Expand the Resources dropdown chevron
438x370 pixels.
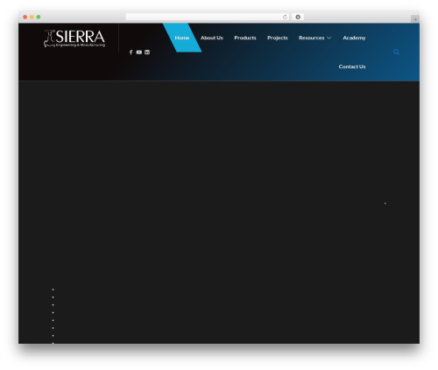(x=329, y=38)
